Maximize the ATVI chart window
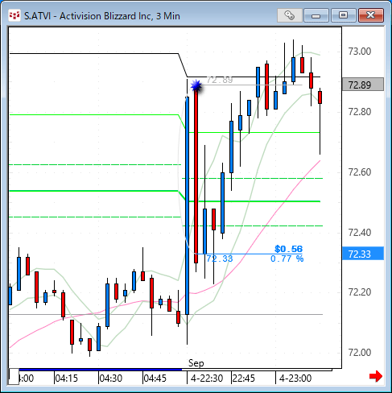 coord(343,15)
